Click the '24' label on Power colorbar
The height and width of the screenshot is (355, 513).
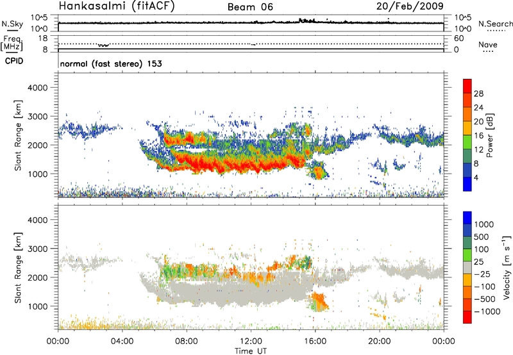point(478,108)
